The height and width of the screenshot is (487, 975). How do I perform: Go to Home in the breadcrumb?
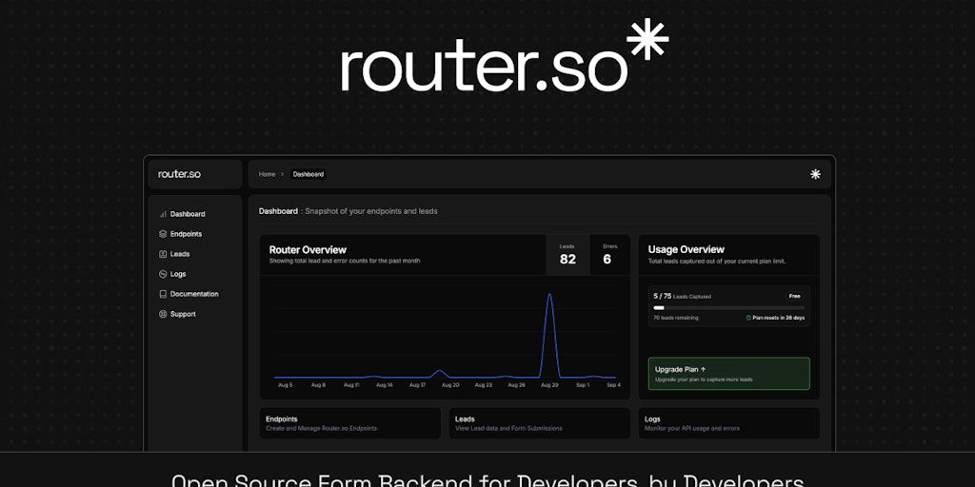pos(267,174)
